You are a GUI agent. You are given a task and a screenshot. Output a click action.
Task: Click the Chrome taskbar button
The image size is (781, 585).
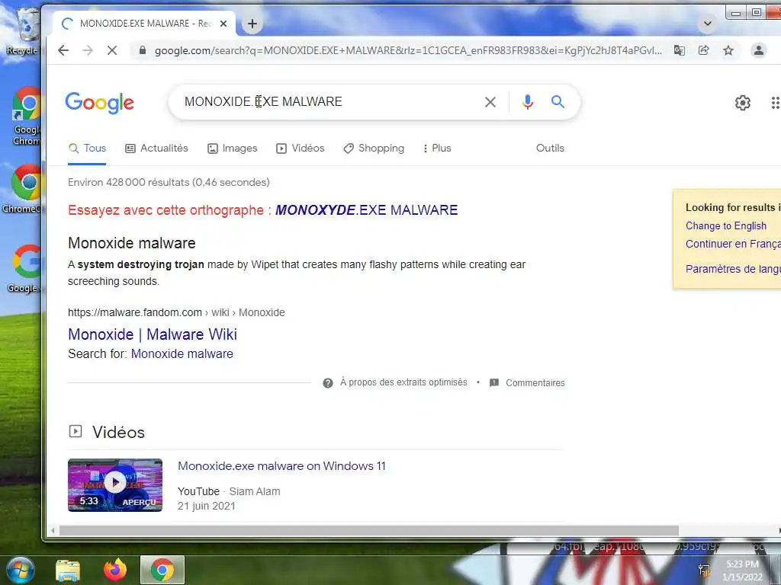pos(162,570)
